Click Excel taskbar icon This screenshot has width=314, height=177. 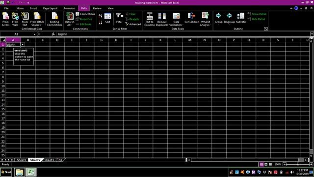31,172
